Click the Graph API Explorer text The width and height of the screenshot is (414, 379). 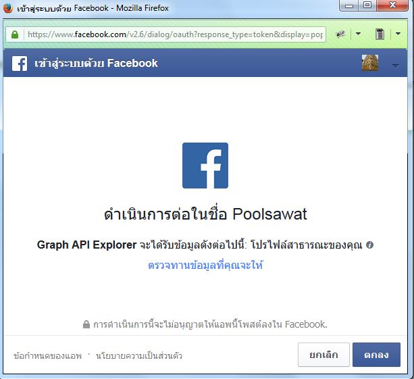[x=87, y=245]
